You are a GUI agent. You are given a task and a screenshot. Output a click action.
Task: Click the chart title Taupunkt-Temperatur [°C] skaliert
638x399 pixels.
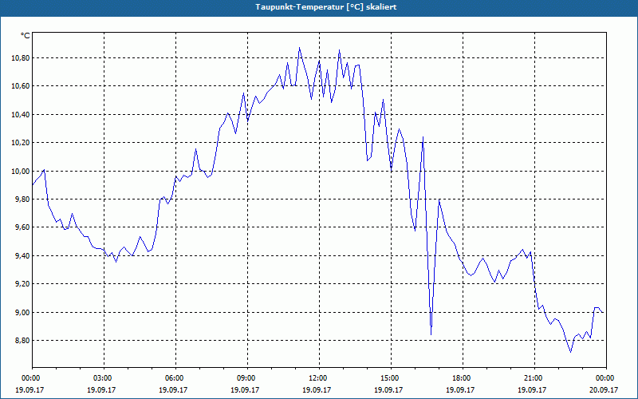pyautogui.click(x=326, y=7)
